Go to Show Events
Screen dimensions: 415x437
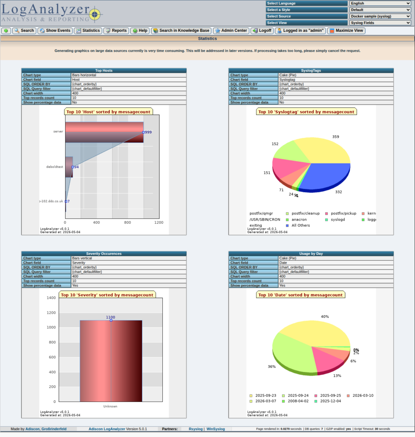(x=55, y=31)
